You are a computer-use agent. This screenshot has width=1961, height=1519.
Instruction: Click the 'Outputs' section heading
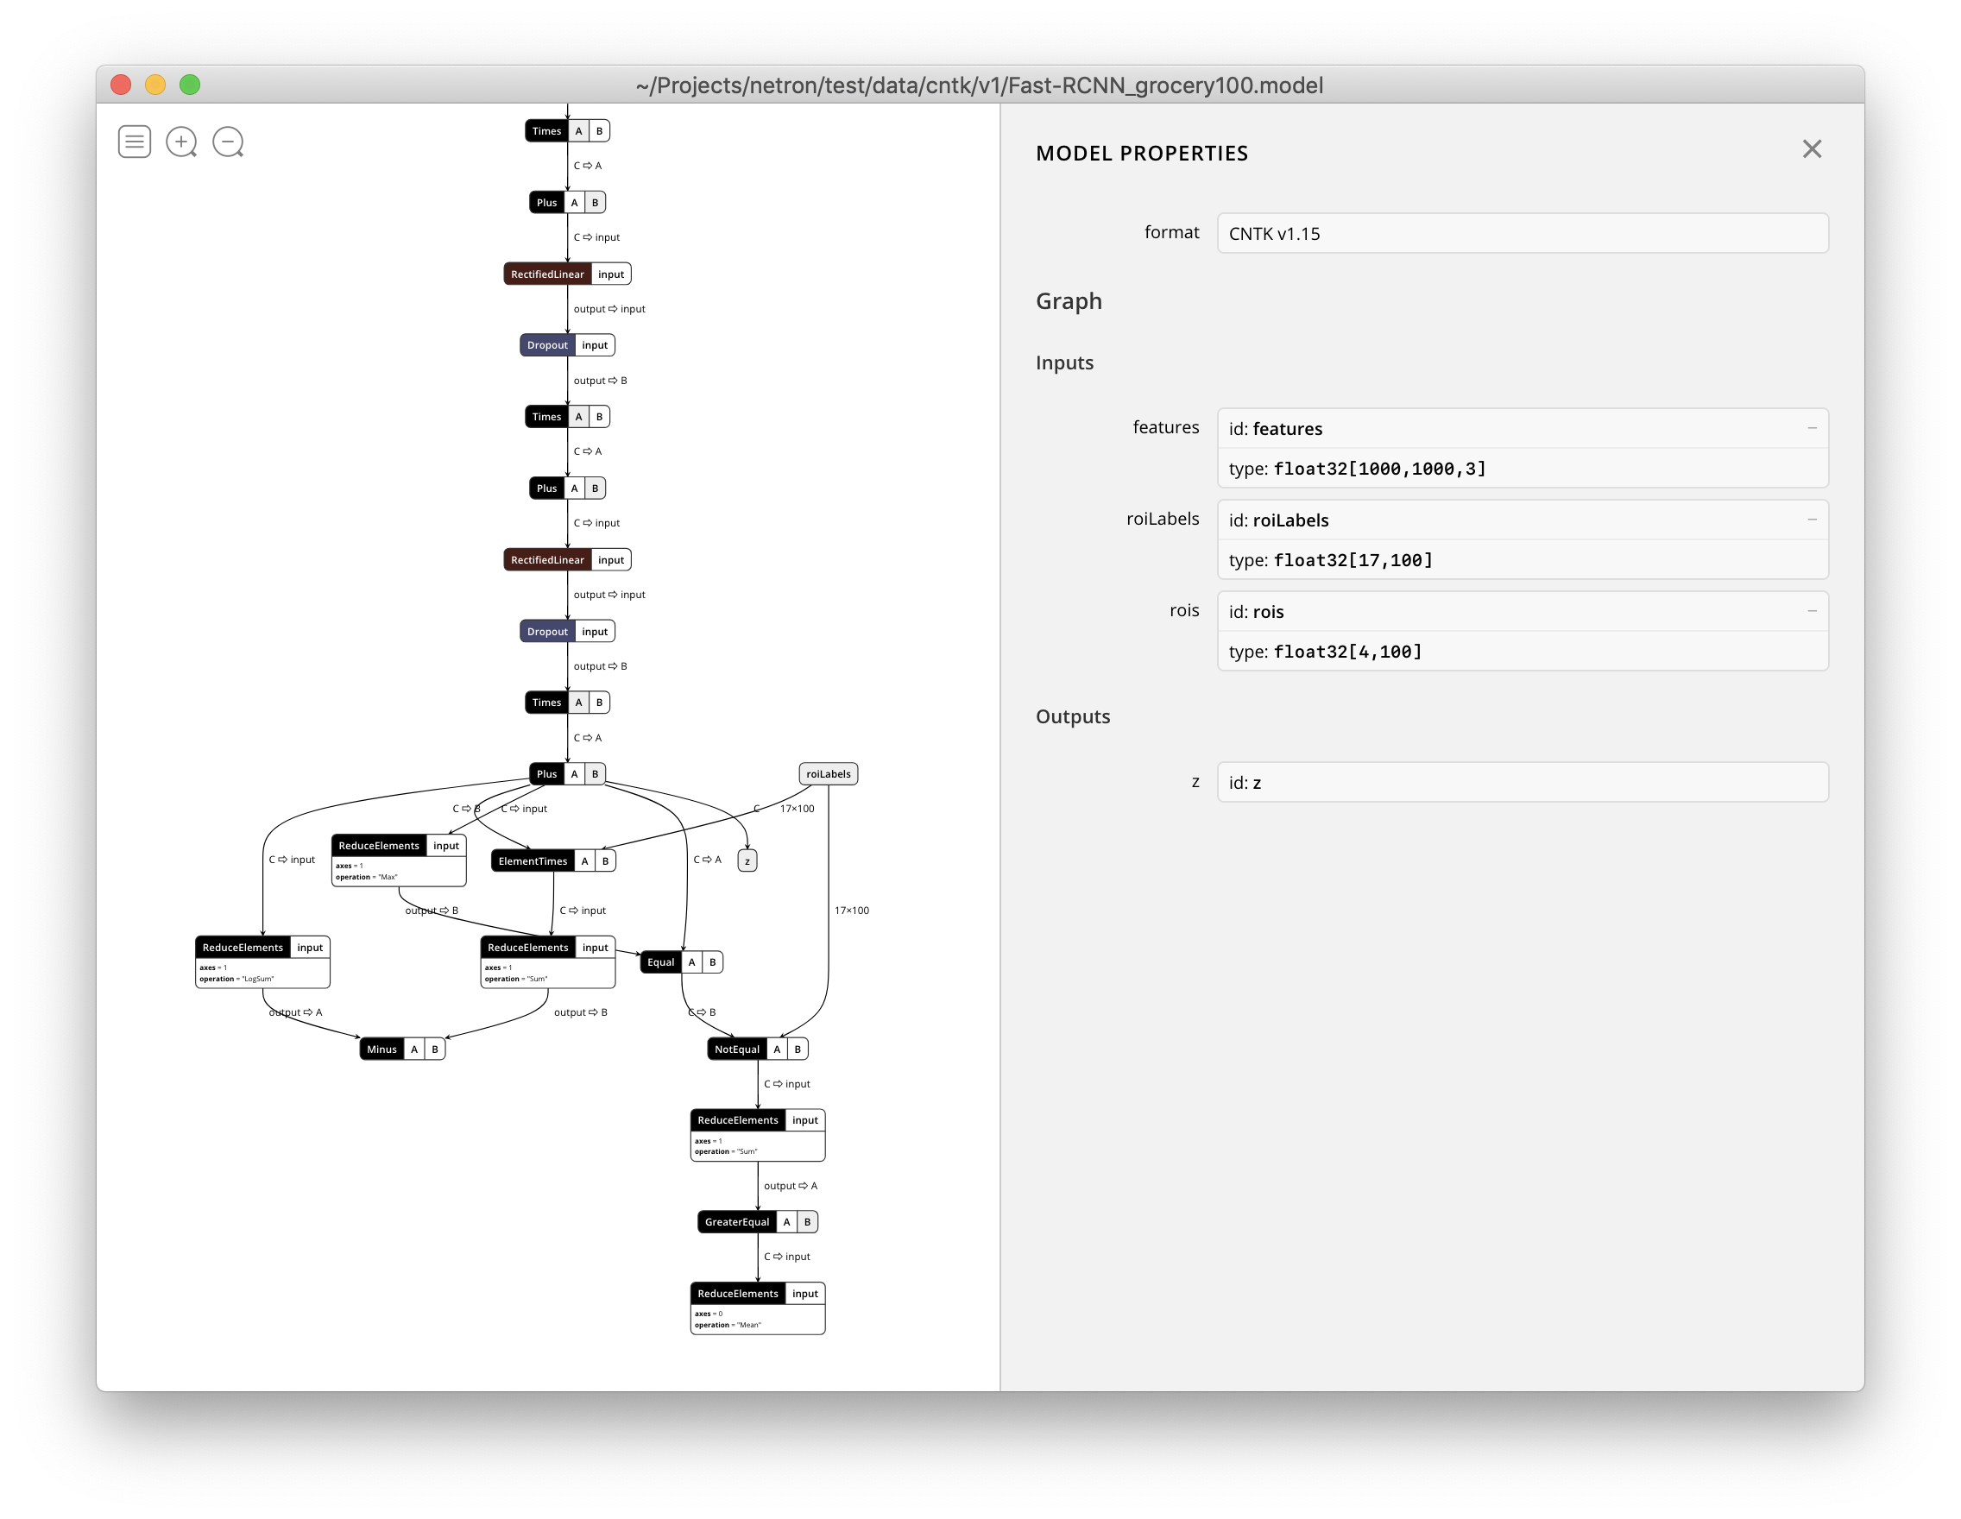point(1073,716)
